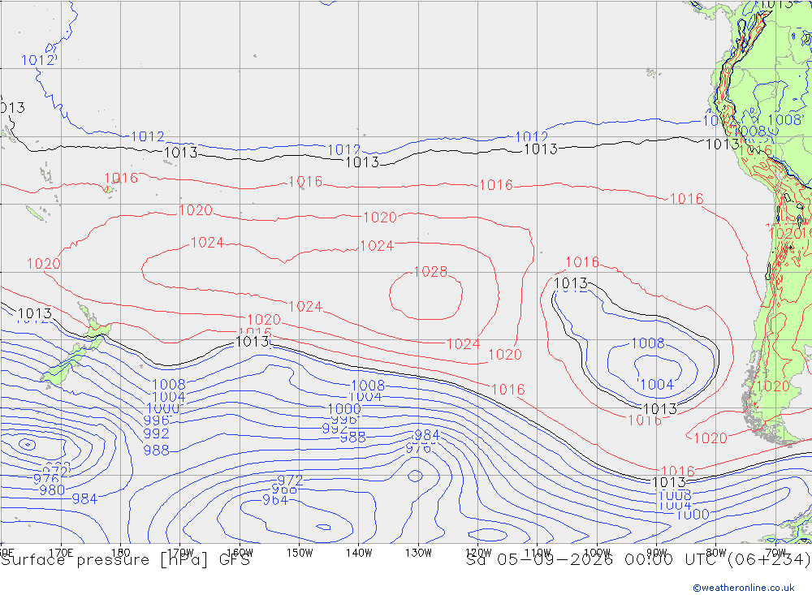Click the 1016 label directly above the closed low

tap(582, 262)
